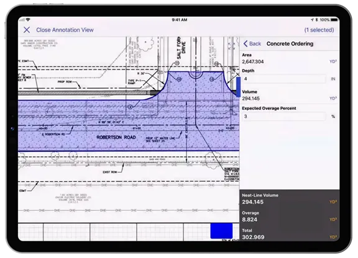This screenshot has height=258, width=358.
Task: Select the Total value 302.969
Action: coord(253,237)
